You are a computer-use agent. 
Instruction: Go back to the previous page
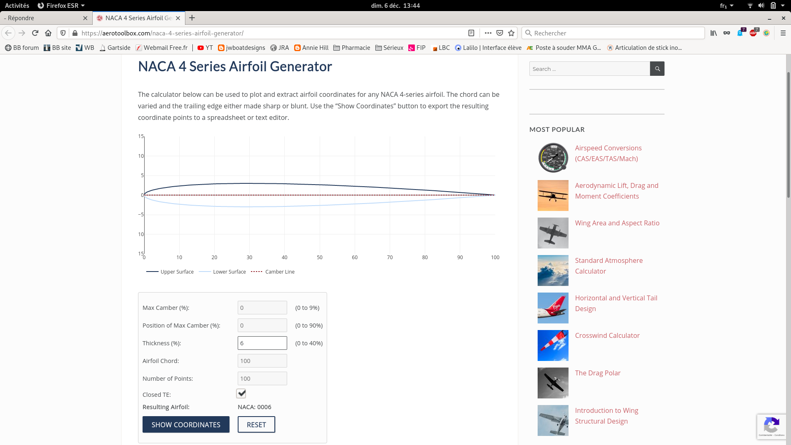[8, 33]
